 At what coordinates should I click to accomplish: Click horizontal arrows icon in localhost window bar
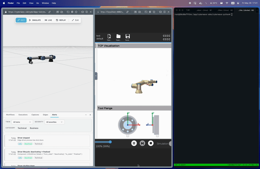pyautogui.click(x=160, y=12)
